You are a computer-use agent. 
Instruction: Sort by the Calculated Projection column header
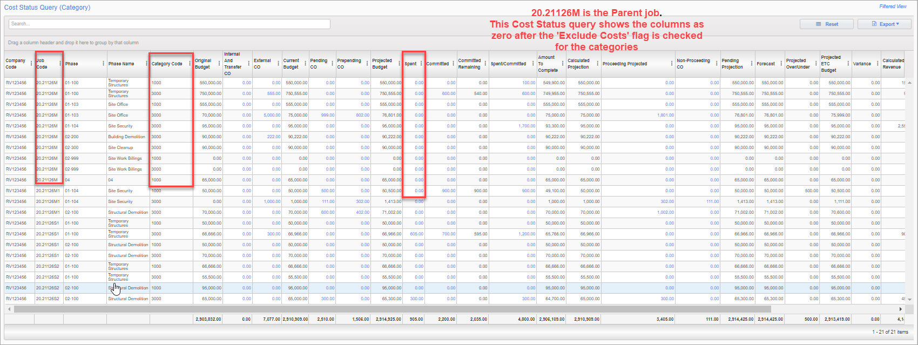578,64
